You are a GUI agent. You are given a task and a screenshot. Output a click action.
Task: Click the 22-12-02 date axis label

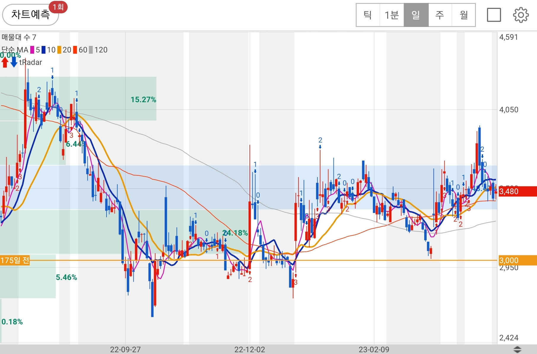(x=250, y=350)
